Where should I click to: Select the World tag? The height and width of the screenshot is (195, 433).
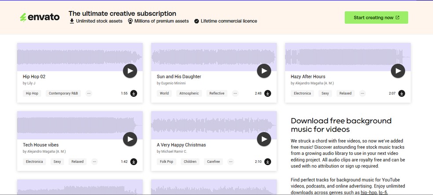(164, 93)
